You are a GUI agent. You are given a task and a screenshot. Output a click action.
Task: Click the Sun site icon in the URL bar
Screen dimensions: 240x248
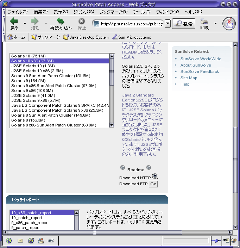point(96,24)
